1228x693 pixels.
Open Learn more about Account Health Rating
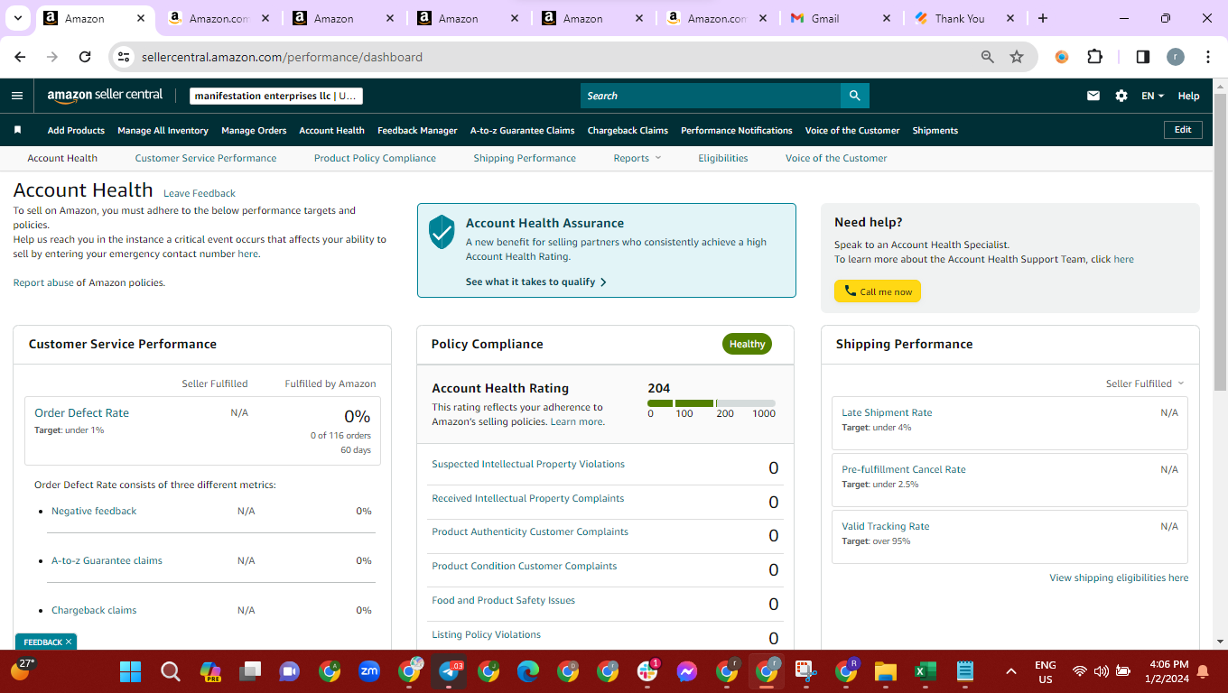577,421
